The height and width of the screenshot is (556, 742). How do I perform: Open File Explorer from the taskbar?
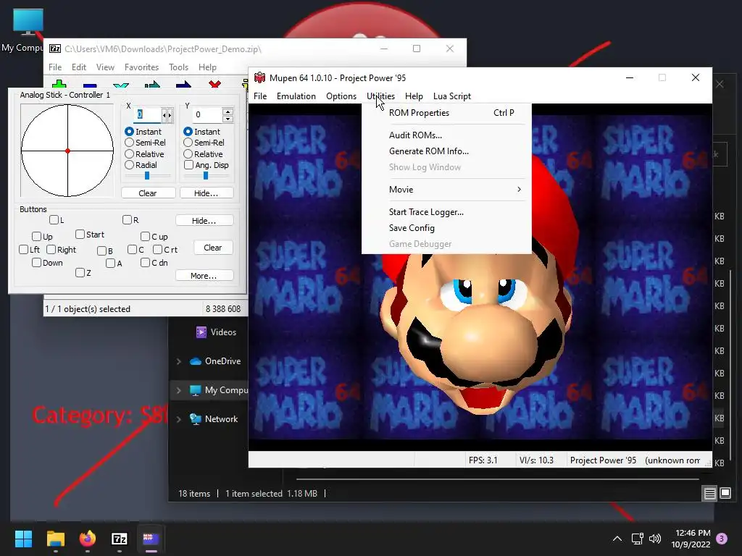pyautogui.click(x=55, y=539)
